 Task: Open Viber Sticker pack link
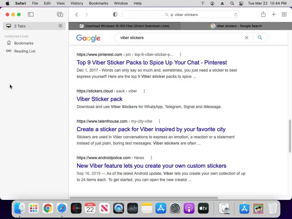(x=100, y=99)
